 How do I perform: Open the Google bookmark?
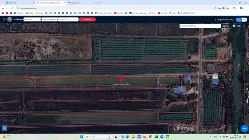click(39, 13)
